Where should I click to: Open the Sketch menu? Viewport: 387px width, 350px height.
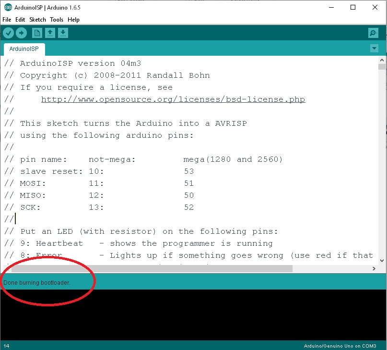point(37,20)
